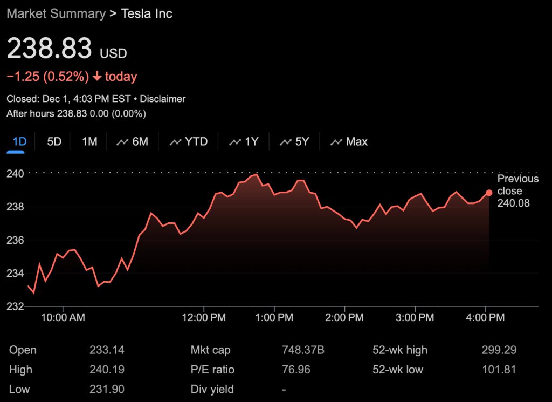Click the trend line icon beside Max
552x402 pixels.
click(x=336, y=142)
